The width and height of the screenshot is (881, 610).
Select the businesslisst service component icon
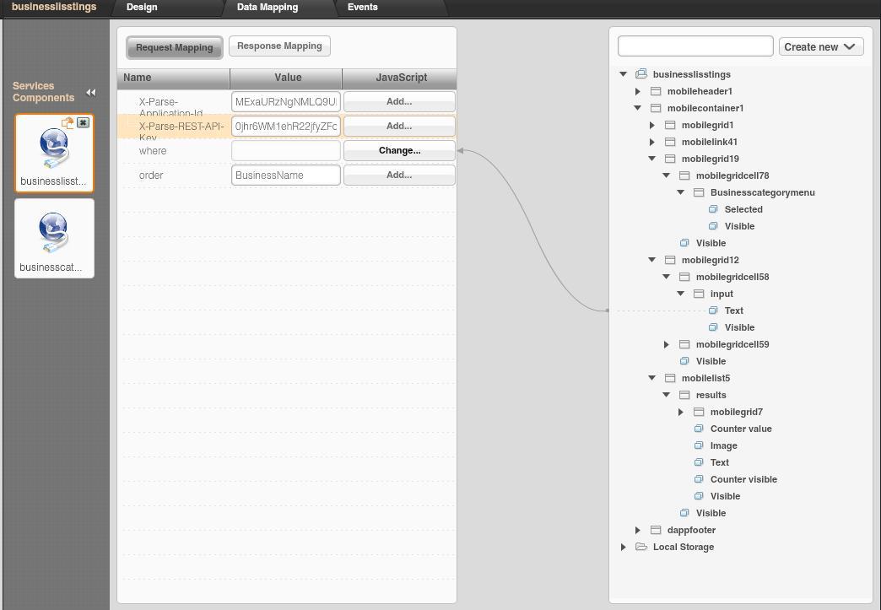pyautogui.click(x=54, y=148)
